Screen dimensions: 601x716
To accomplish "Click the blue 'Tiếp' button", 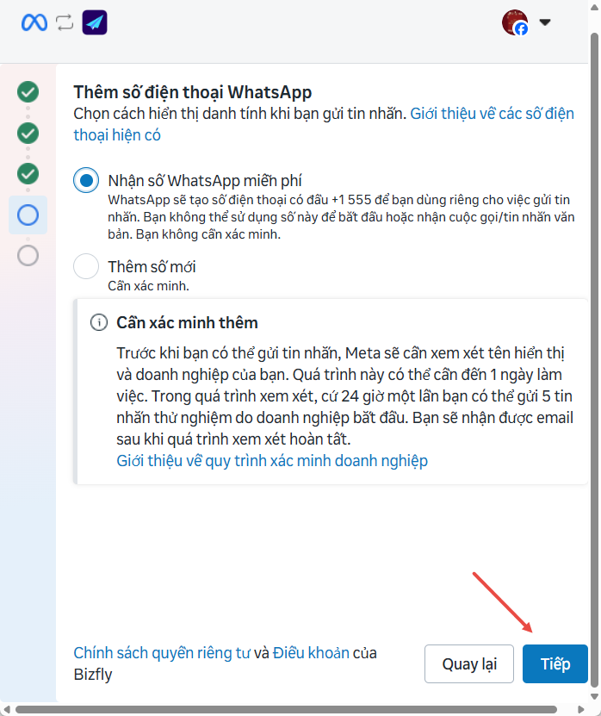I will click(555, 664).
